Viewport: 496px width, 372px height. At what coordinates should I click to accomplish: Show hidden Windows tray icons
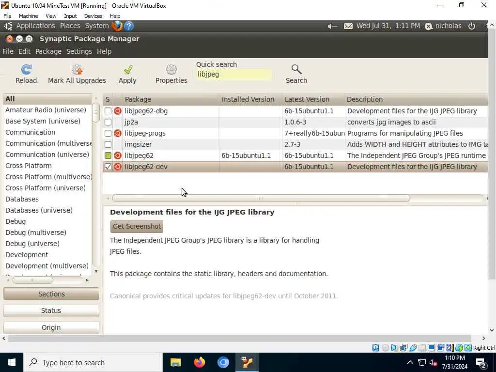coord(410,362)
